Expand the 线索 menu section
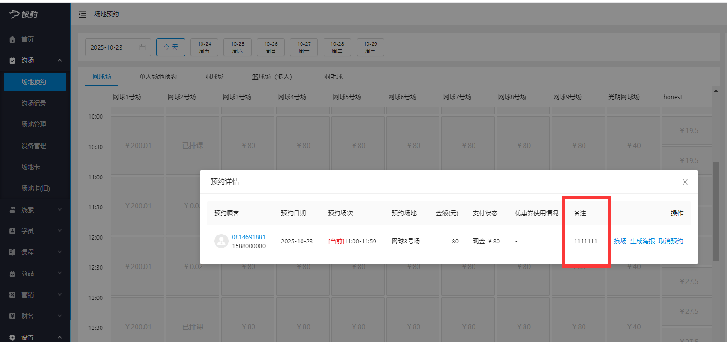Viewport: 727px width, 342px height. (59, 209)
